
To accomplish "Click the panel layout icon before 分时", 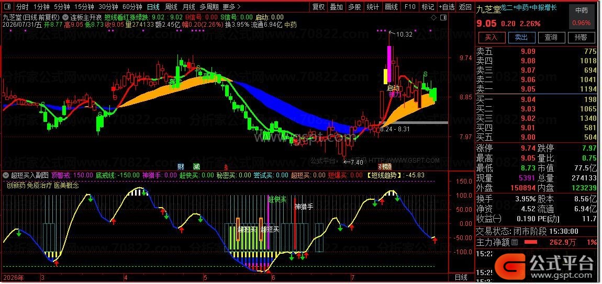I will pos(6,7).
